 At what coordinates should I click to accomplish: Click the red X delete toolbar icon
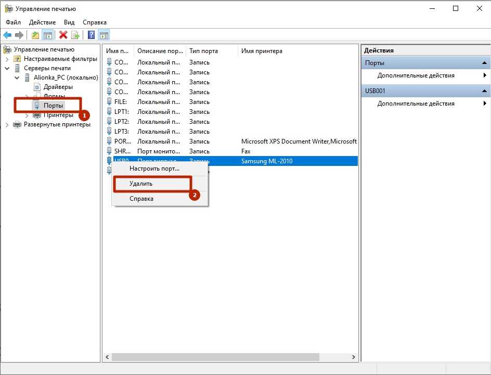coord(63,35)
